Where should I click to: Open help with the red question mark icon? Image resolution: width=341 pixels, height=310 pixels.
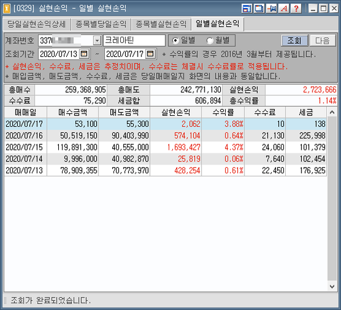tap(296, 9)
